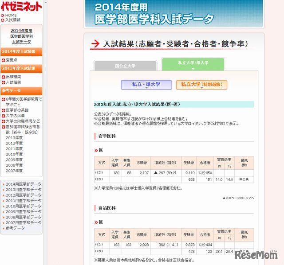Open 大学の附属病院など link

pyautogui.click(x=23, y=121)
